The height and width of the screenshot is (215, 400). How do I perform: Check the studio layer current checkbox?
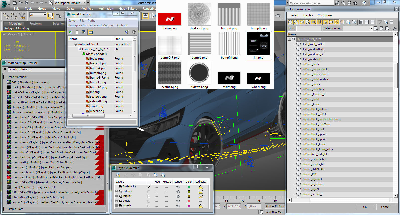coord(149,201)
